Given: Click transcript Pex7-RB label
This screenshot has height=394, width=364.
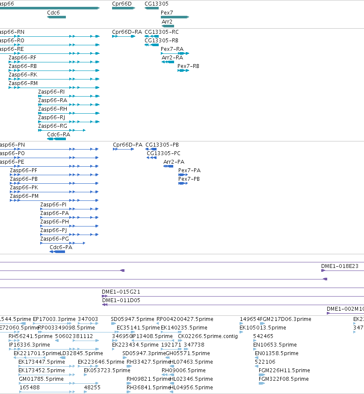Looking at the screenshot, I should coord(188,66).
